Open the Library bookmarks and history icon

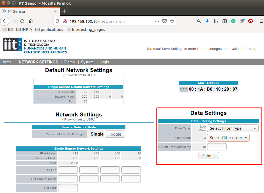pyautogui.click(x=216, y=21)
